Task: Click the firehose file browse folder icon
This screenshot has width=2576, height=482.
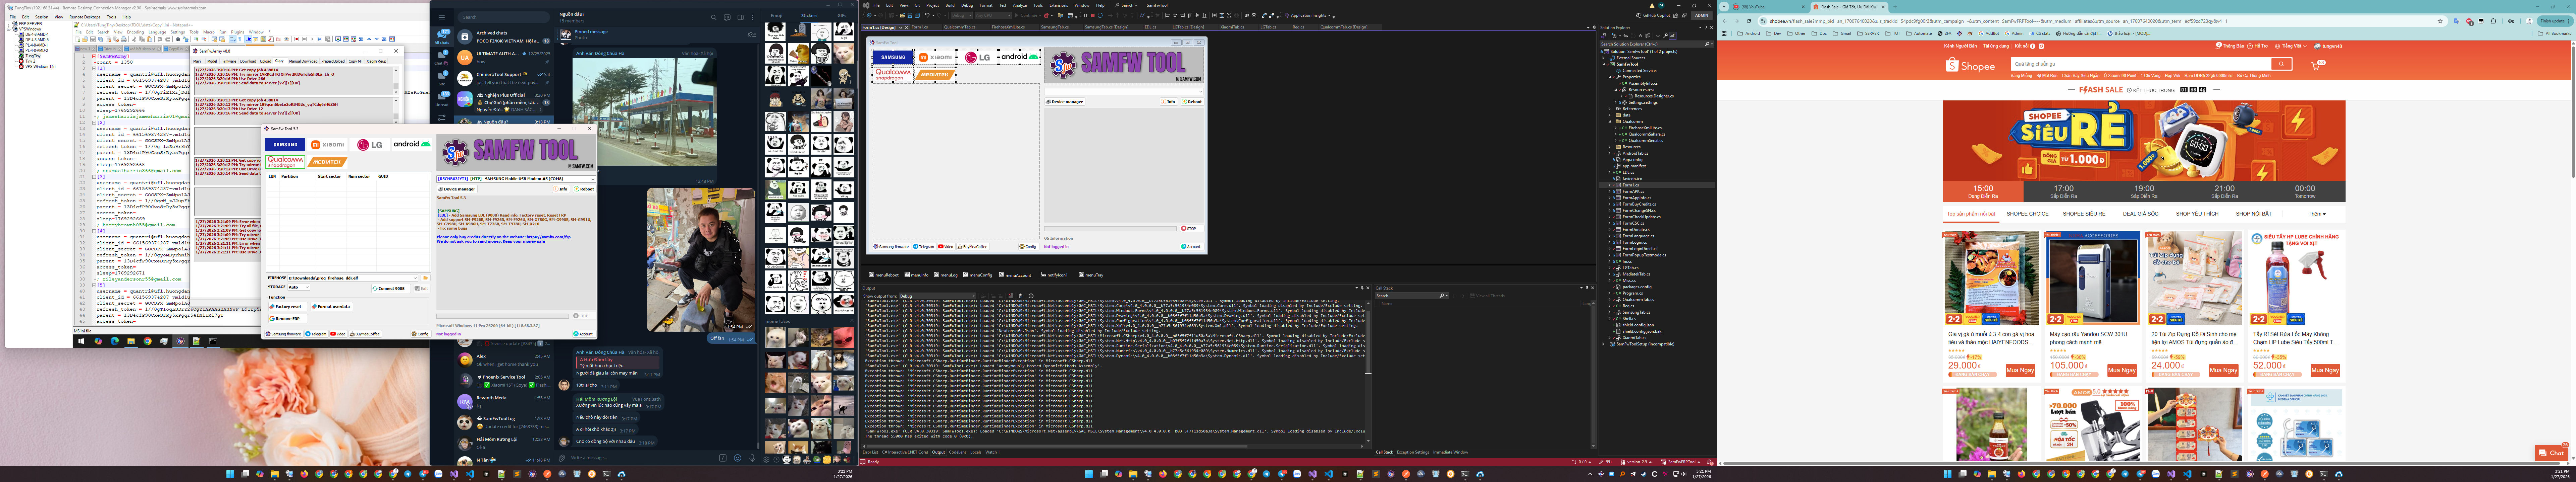Action: (426, 278)
